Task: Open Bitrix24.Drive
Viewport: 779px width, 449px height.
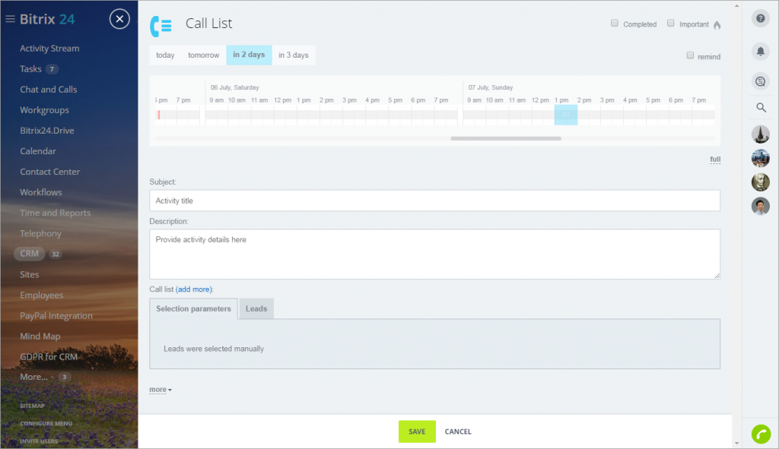Action: (46, 131)
